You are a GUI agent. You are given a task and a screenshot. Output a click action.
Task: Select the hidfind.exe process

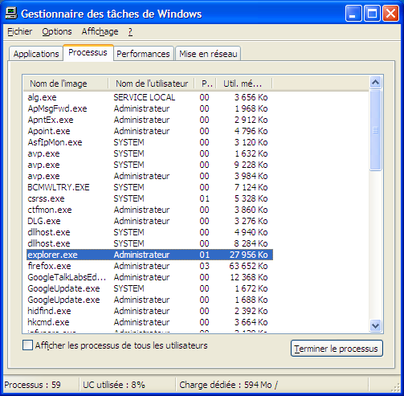click(x=149, y=311)
